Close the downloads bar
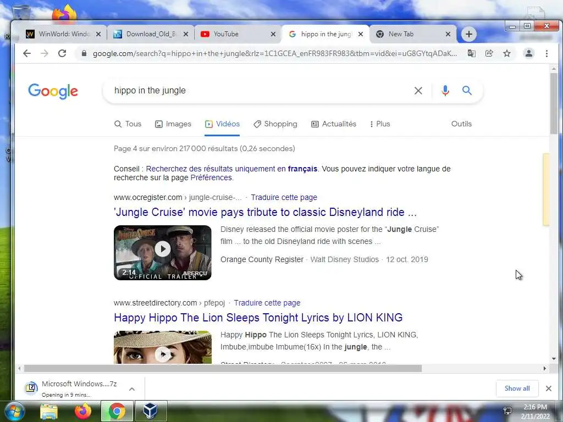Viewport: 563px width, 422px height. 549,388
